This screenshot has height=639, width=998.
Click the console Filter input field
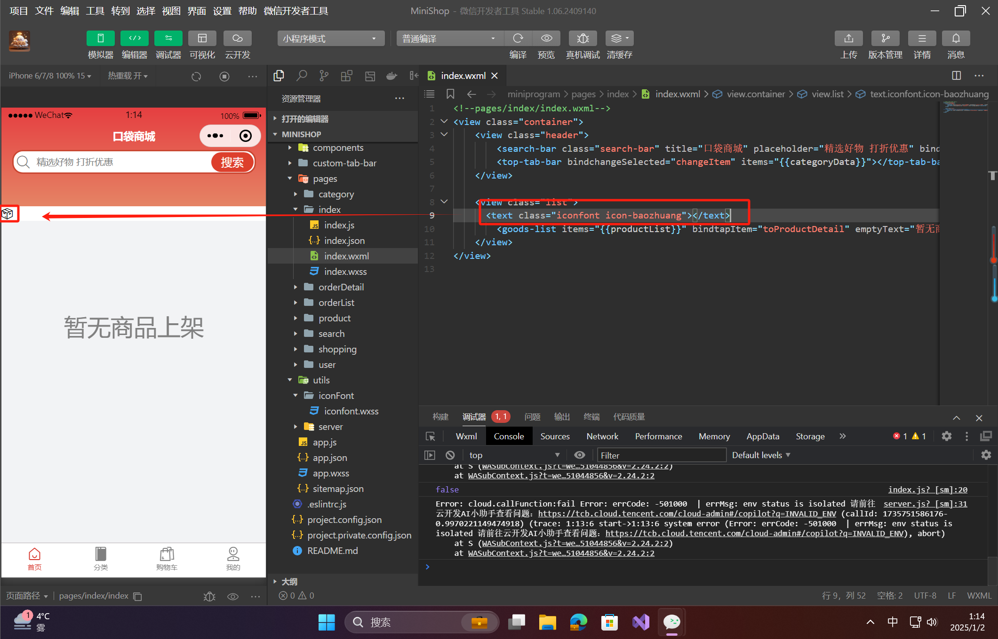click(661, 455)
